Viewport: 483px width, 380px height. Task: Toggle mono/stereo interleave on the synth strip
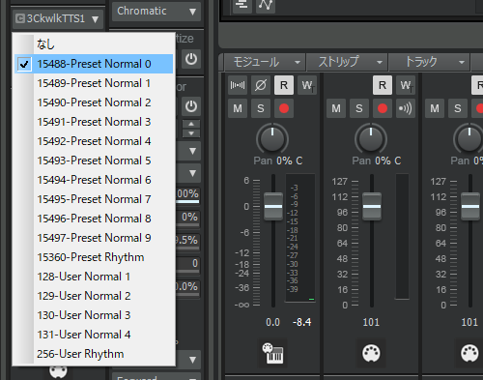(x=238, y=85)
